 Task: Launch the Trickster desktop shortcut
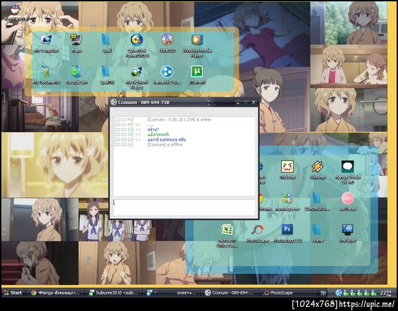tap(287, 170)
